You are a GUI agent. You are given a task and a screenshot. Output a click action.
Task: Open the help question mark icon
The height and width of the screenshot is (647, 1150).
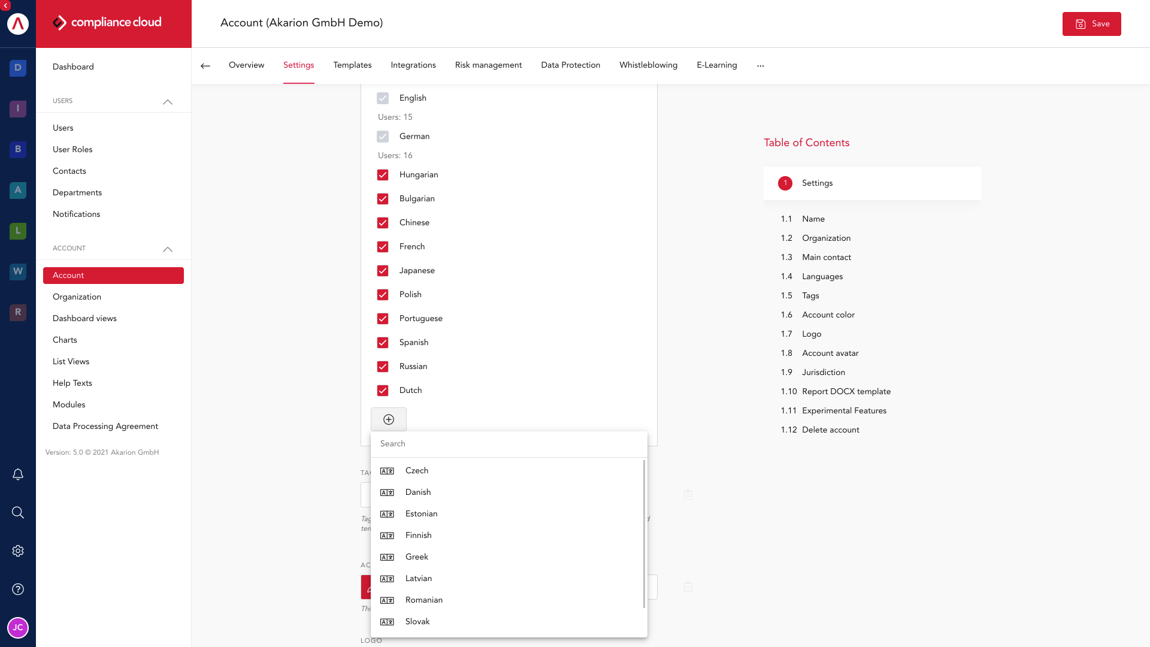[x=18, y=589]
